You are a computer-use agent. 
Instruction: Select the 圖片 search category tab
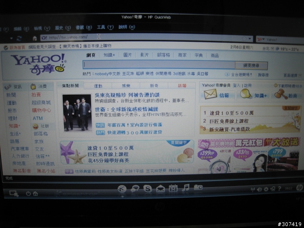tap(127, 55)
